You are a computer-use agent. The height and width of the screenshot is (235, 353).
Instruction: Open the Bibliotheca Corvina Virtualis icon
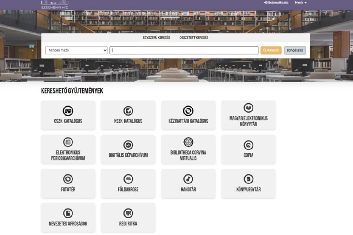(x=188, y=142)
